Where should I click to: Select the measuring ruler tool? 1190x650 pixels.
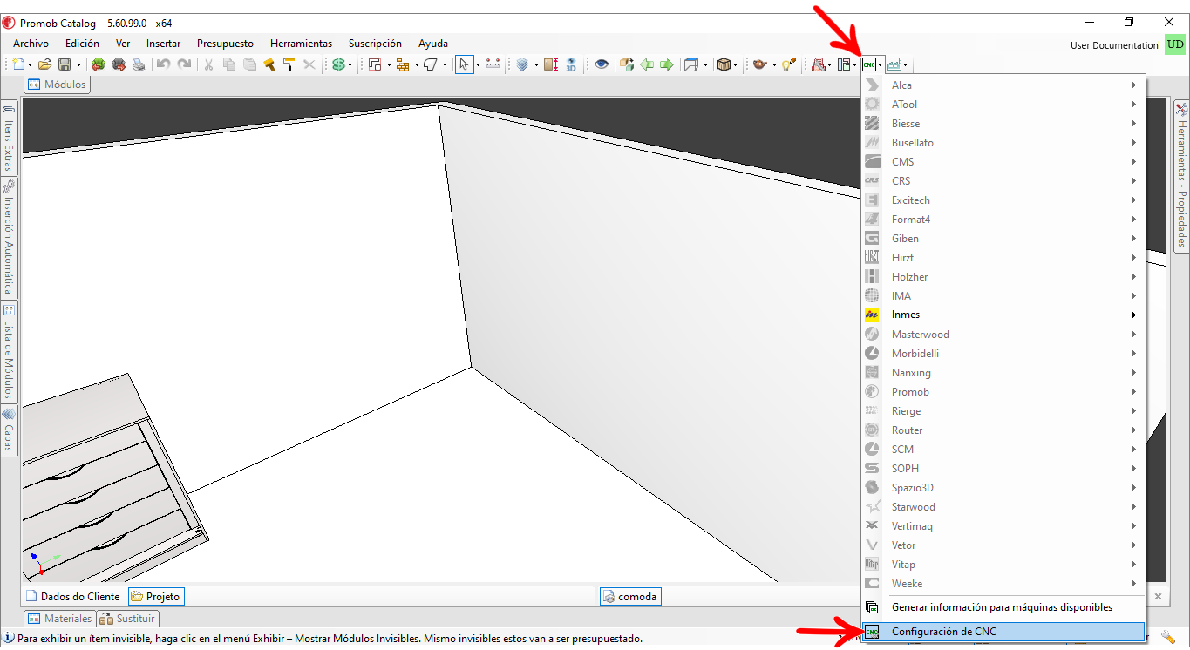coord(493,64)
